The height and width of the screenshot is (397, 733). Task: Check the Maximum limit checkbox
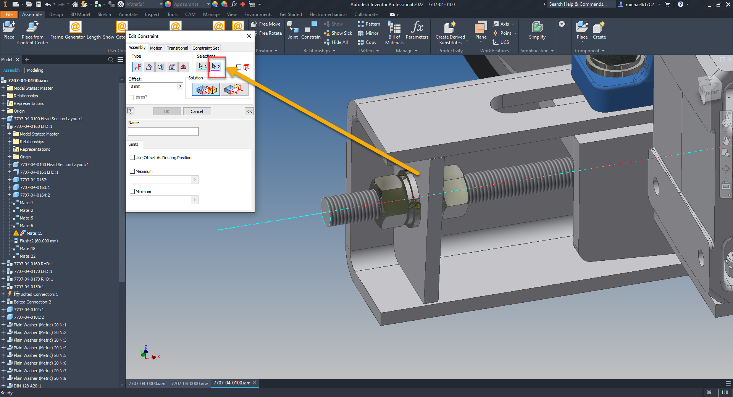(x=132, y=171)
